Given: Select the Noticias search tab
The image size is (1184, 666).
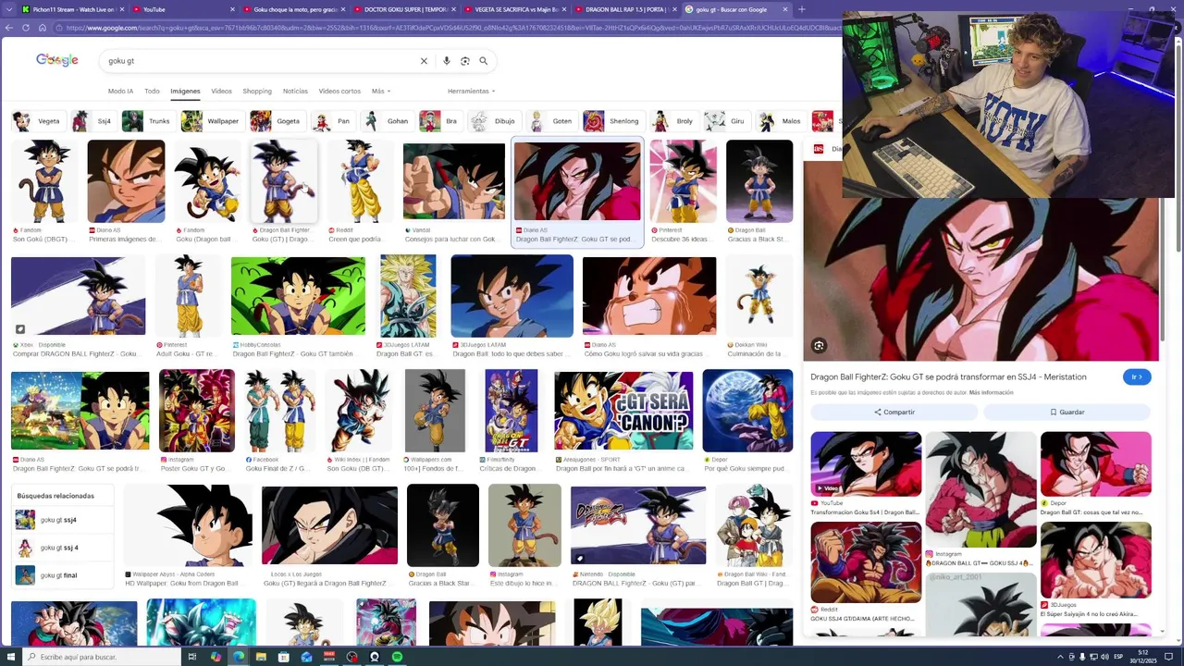Looking at the screenshot, I should coord(295,91).
